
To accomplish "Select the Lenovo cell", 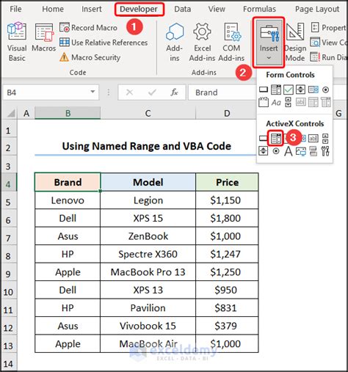I will tap(68, 200).
